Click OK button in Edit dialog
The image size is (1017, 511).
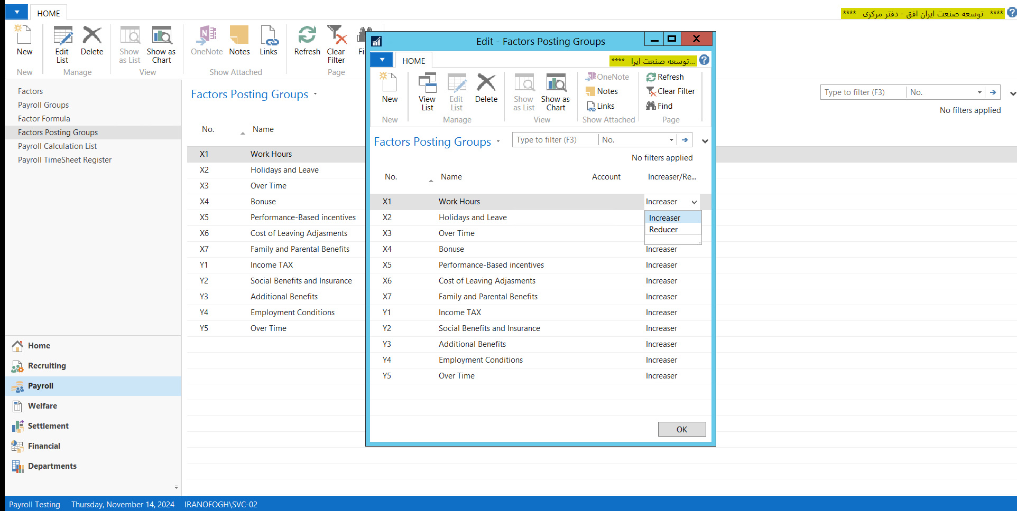(682, 429)
